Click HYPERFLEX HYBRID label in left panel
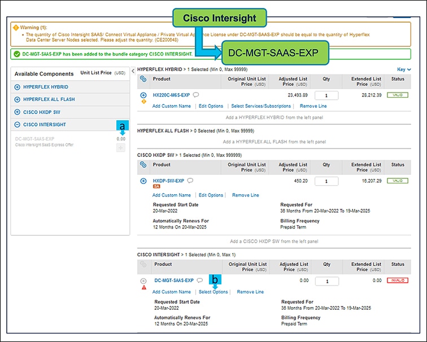The width and height of the screenshot is (427, 342). click(46, 87)
